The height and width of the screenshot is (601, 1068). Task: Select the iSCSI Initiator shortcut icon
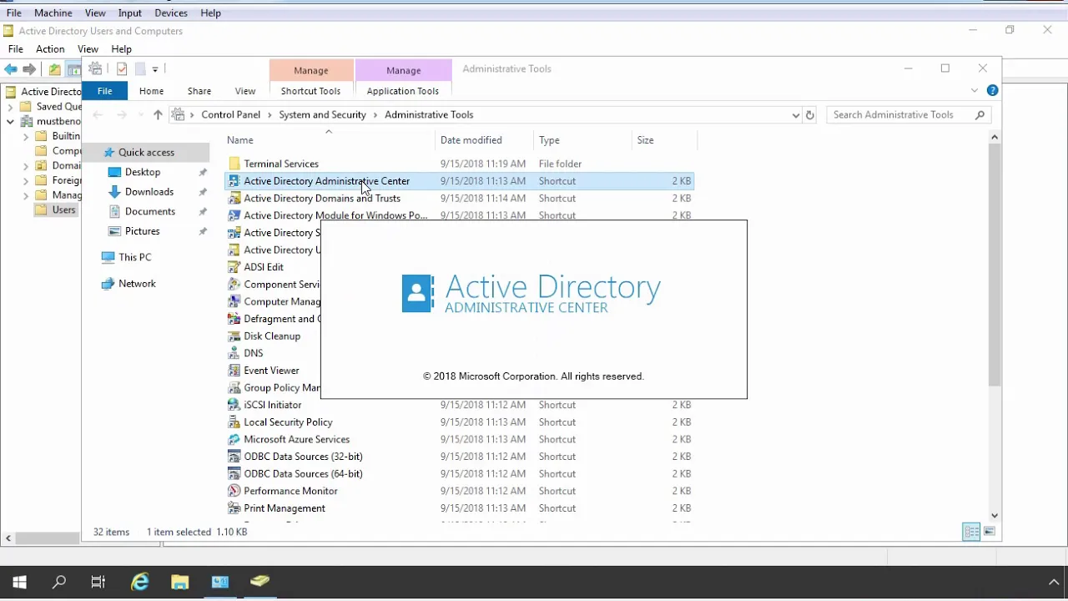pos(234,405)
